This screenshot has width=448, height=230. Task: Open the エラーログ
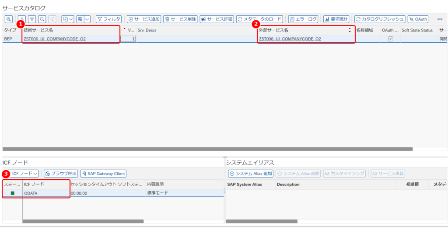[x=303, y=19]
